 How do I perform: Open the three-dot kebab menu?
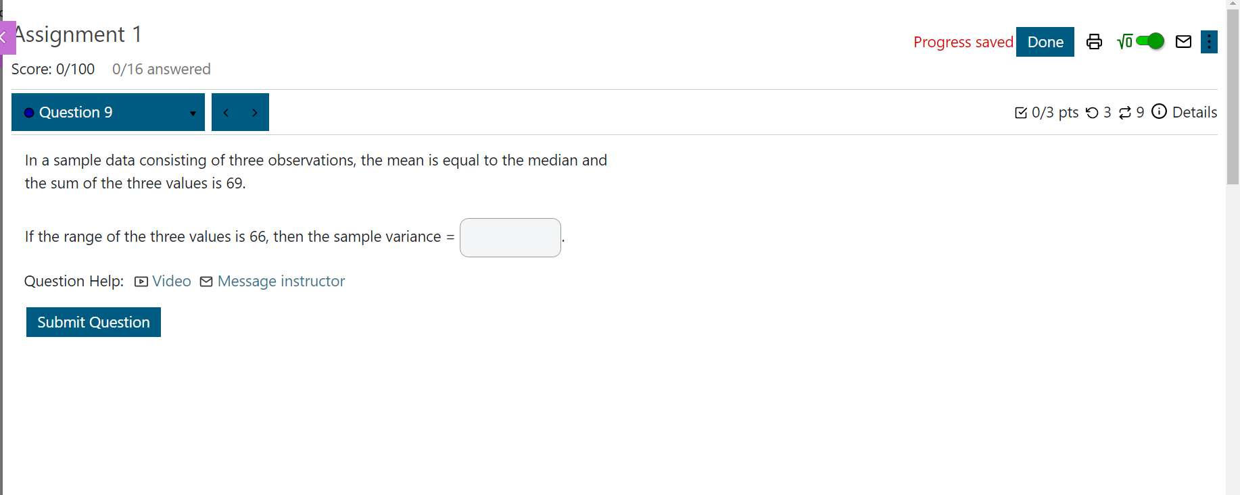(x=1210, y=41)
